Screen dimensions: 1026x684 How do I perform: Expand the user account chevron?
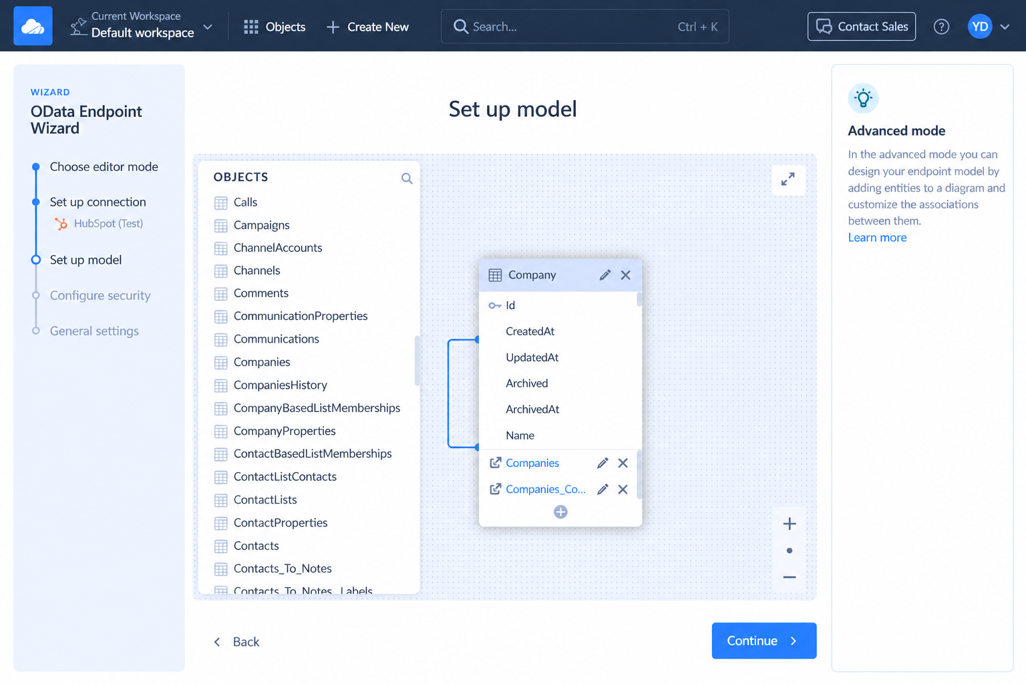point(1005,27)
